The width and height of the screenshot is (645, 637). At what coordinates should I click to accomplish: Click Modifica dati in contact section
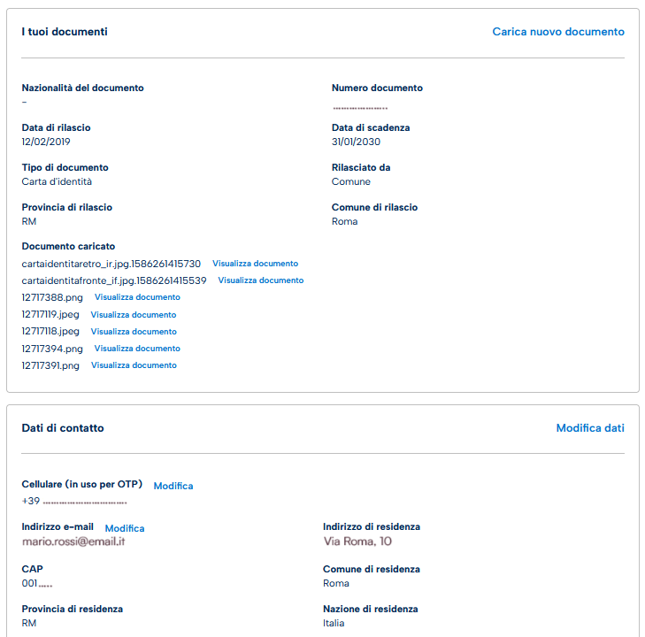(x=589, y=428)
